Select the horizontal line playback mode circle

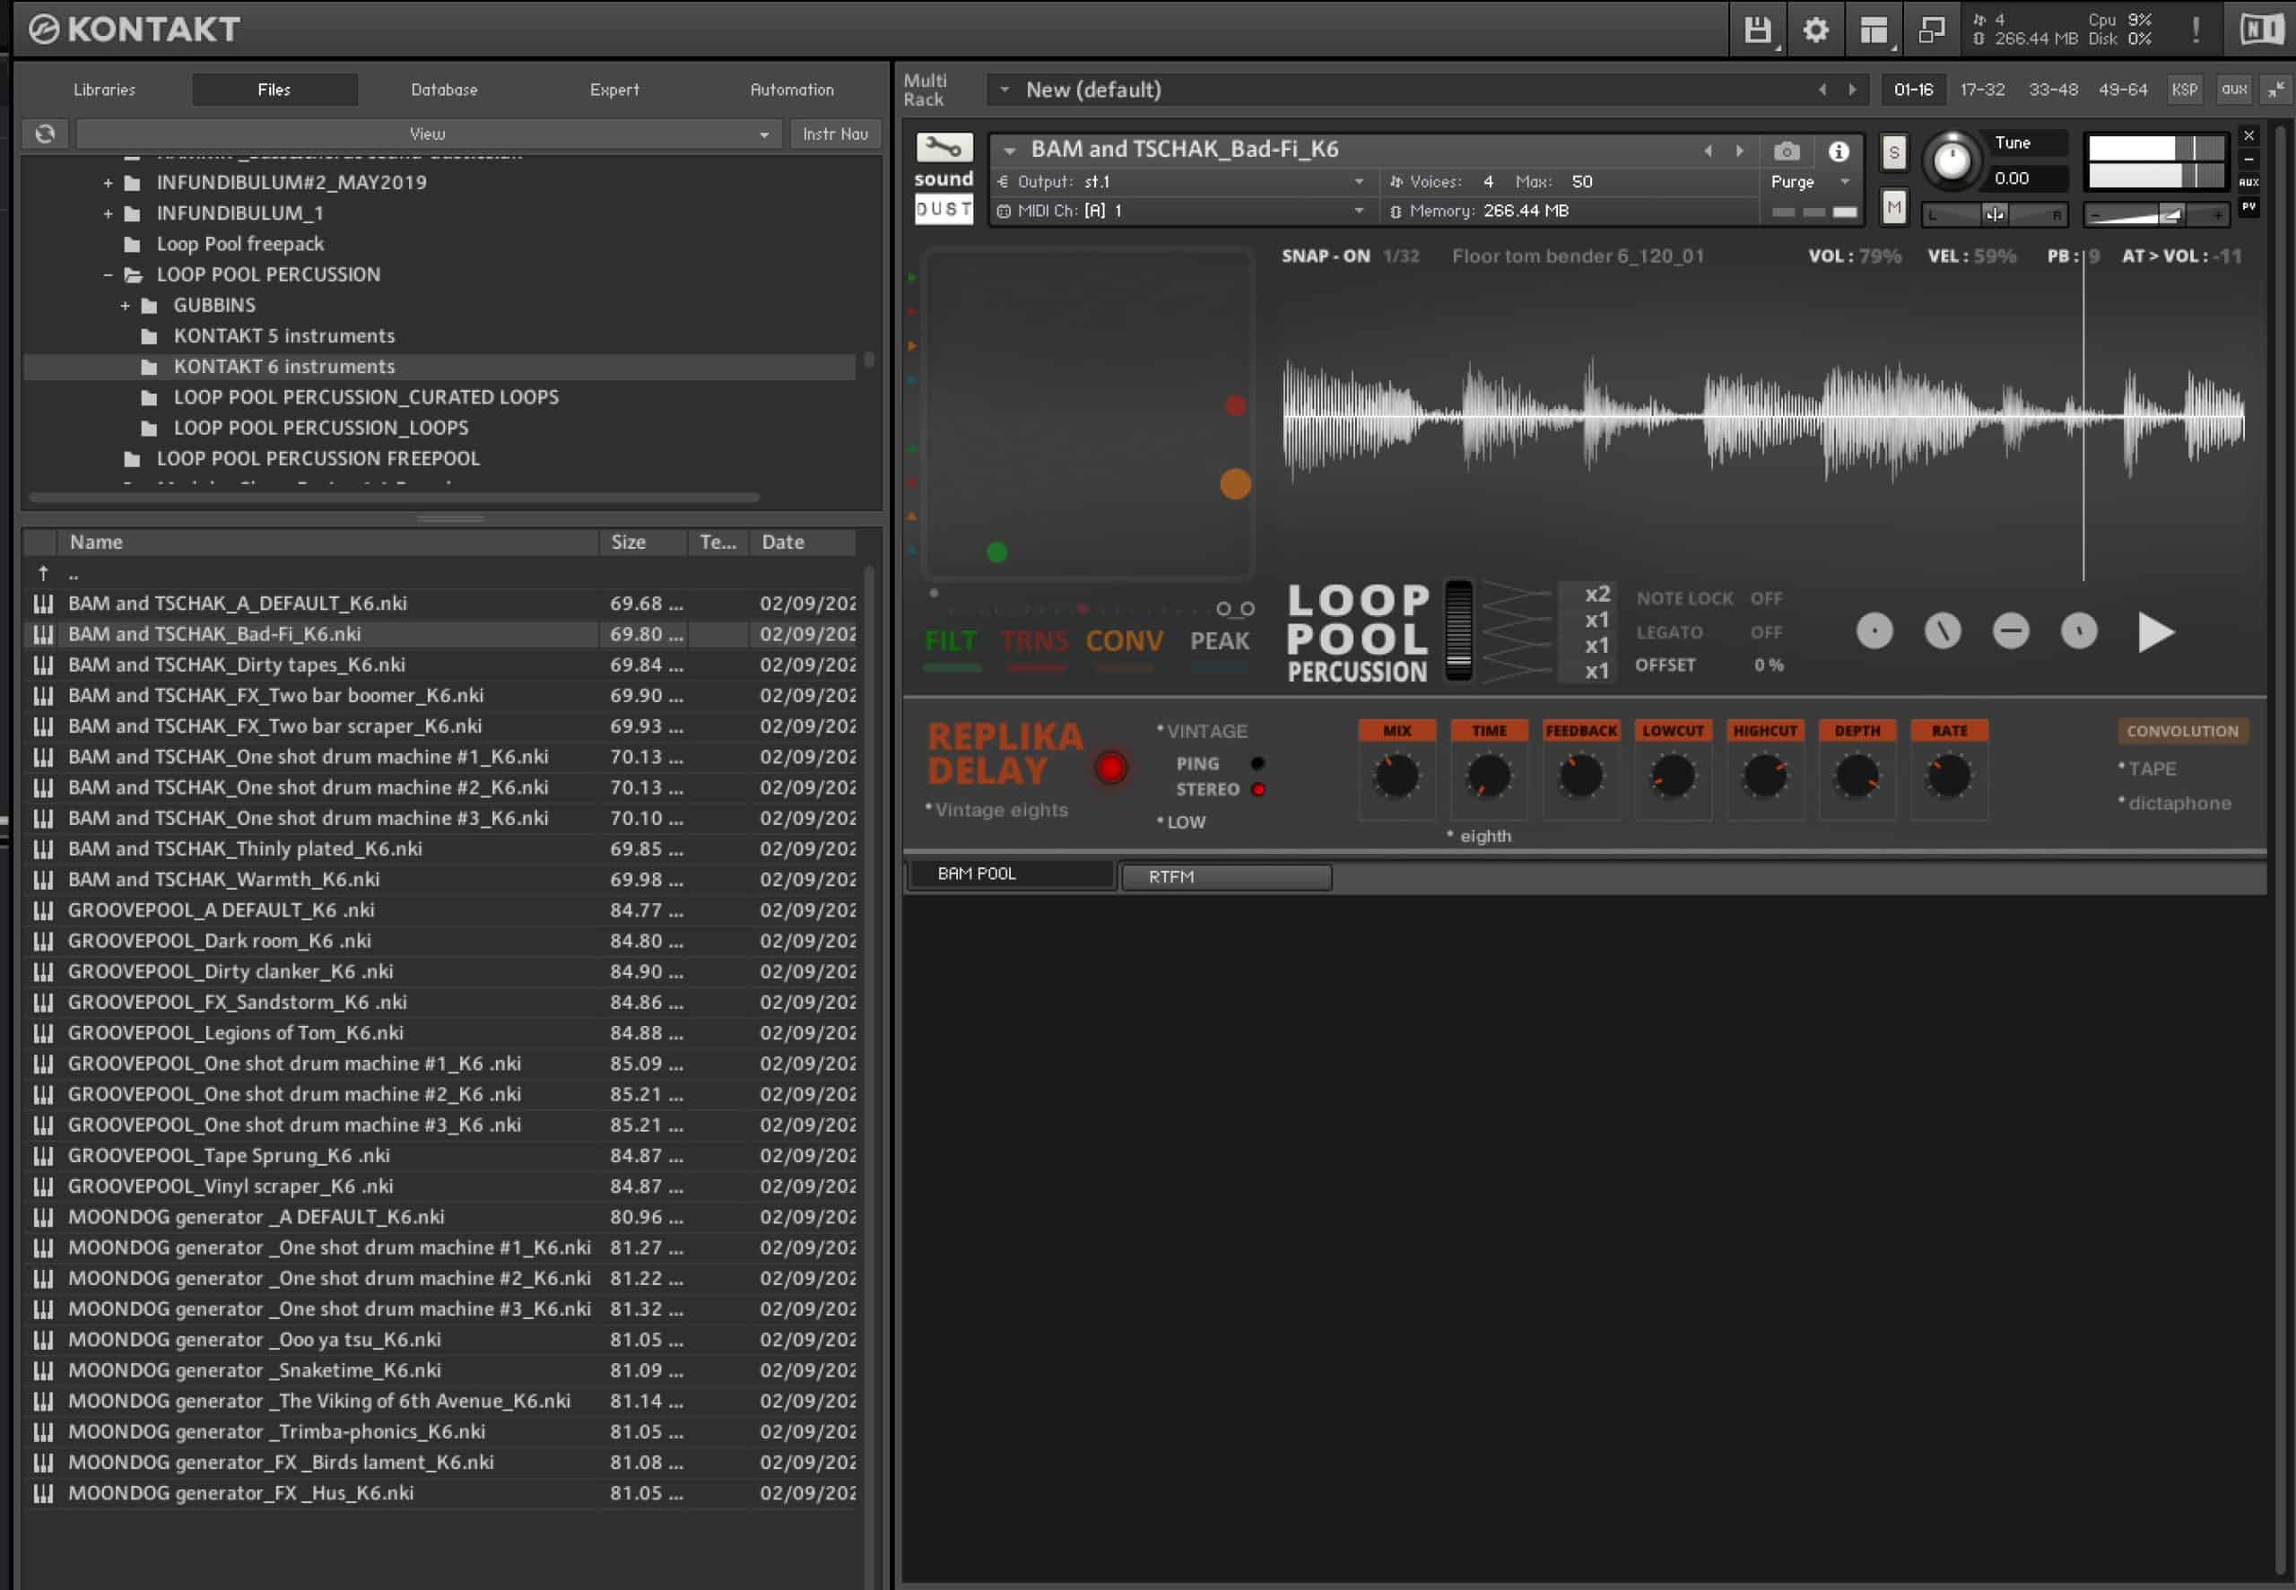[2010, 630]
